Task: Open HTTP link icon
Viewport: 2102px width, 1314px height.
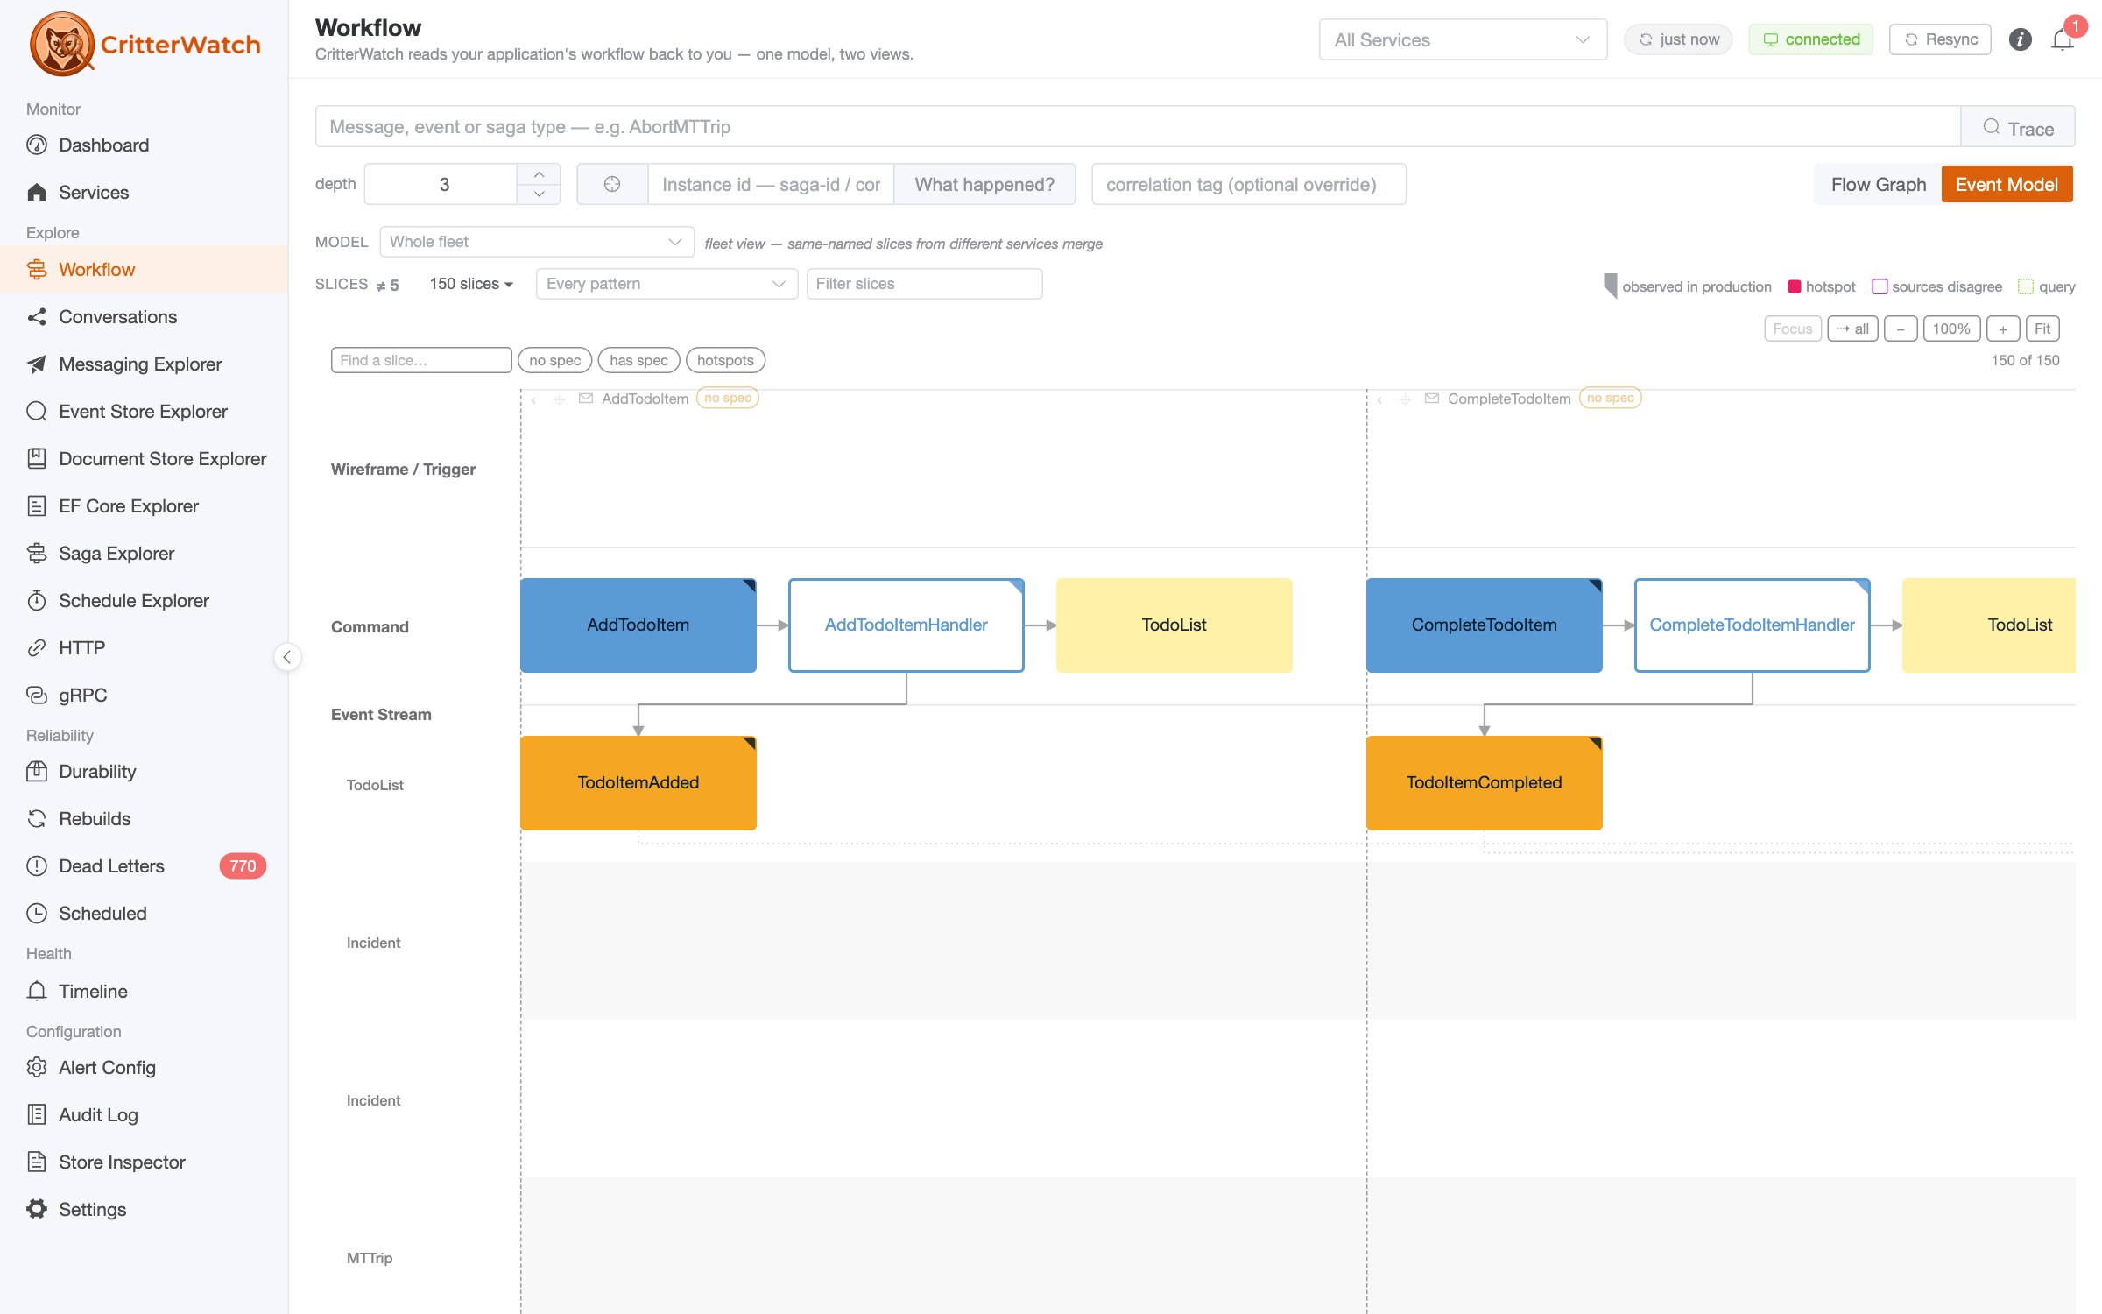Action: click(37, 648)
